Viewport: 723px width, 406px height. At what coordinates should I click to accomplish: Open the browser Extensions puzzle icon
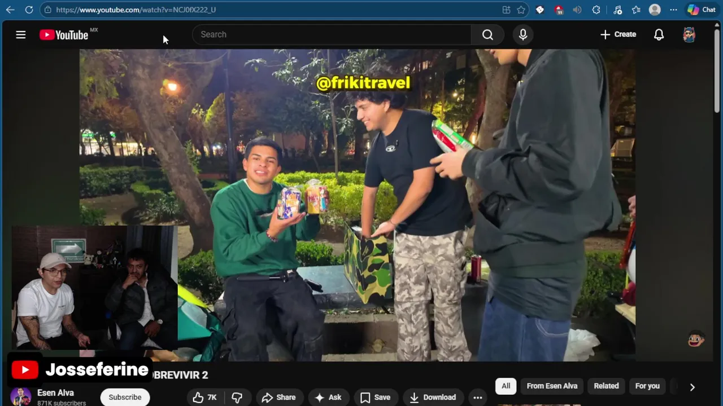coord(596,10)
